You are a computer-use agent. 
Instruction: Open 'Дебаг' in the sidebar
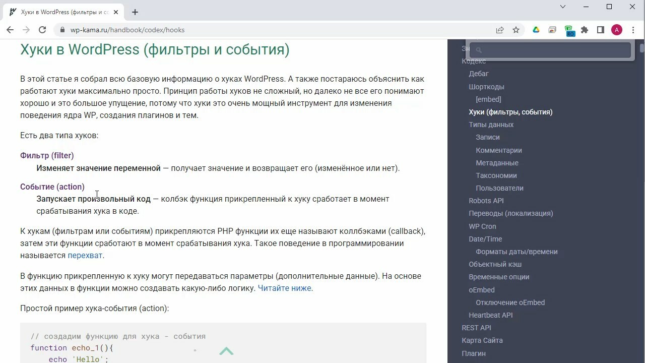(x=479, y=74)
